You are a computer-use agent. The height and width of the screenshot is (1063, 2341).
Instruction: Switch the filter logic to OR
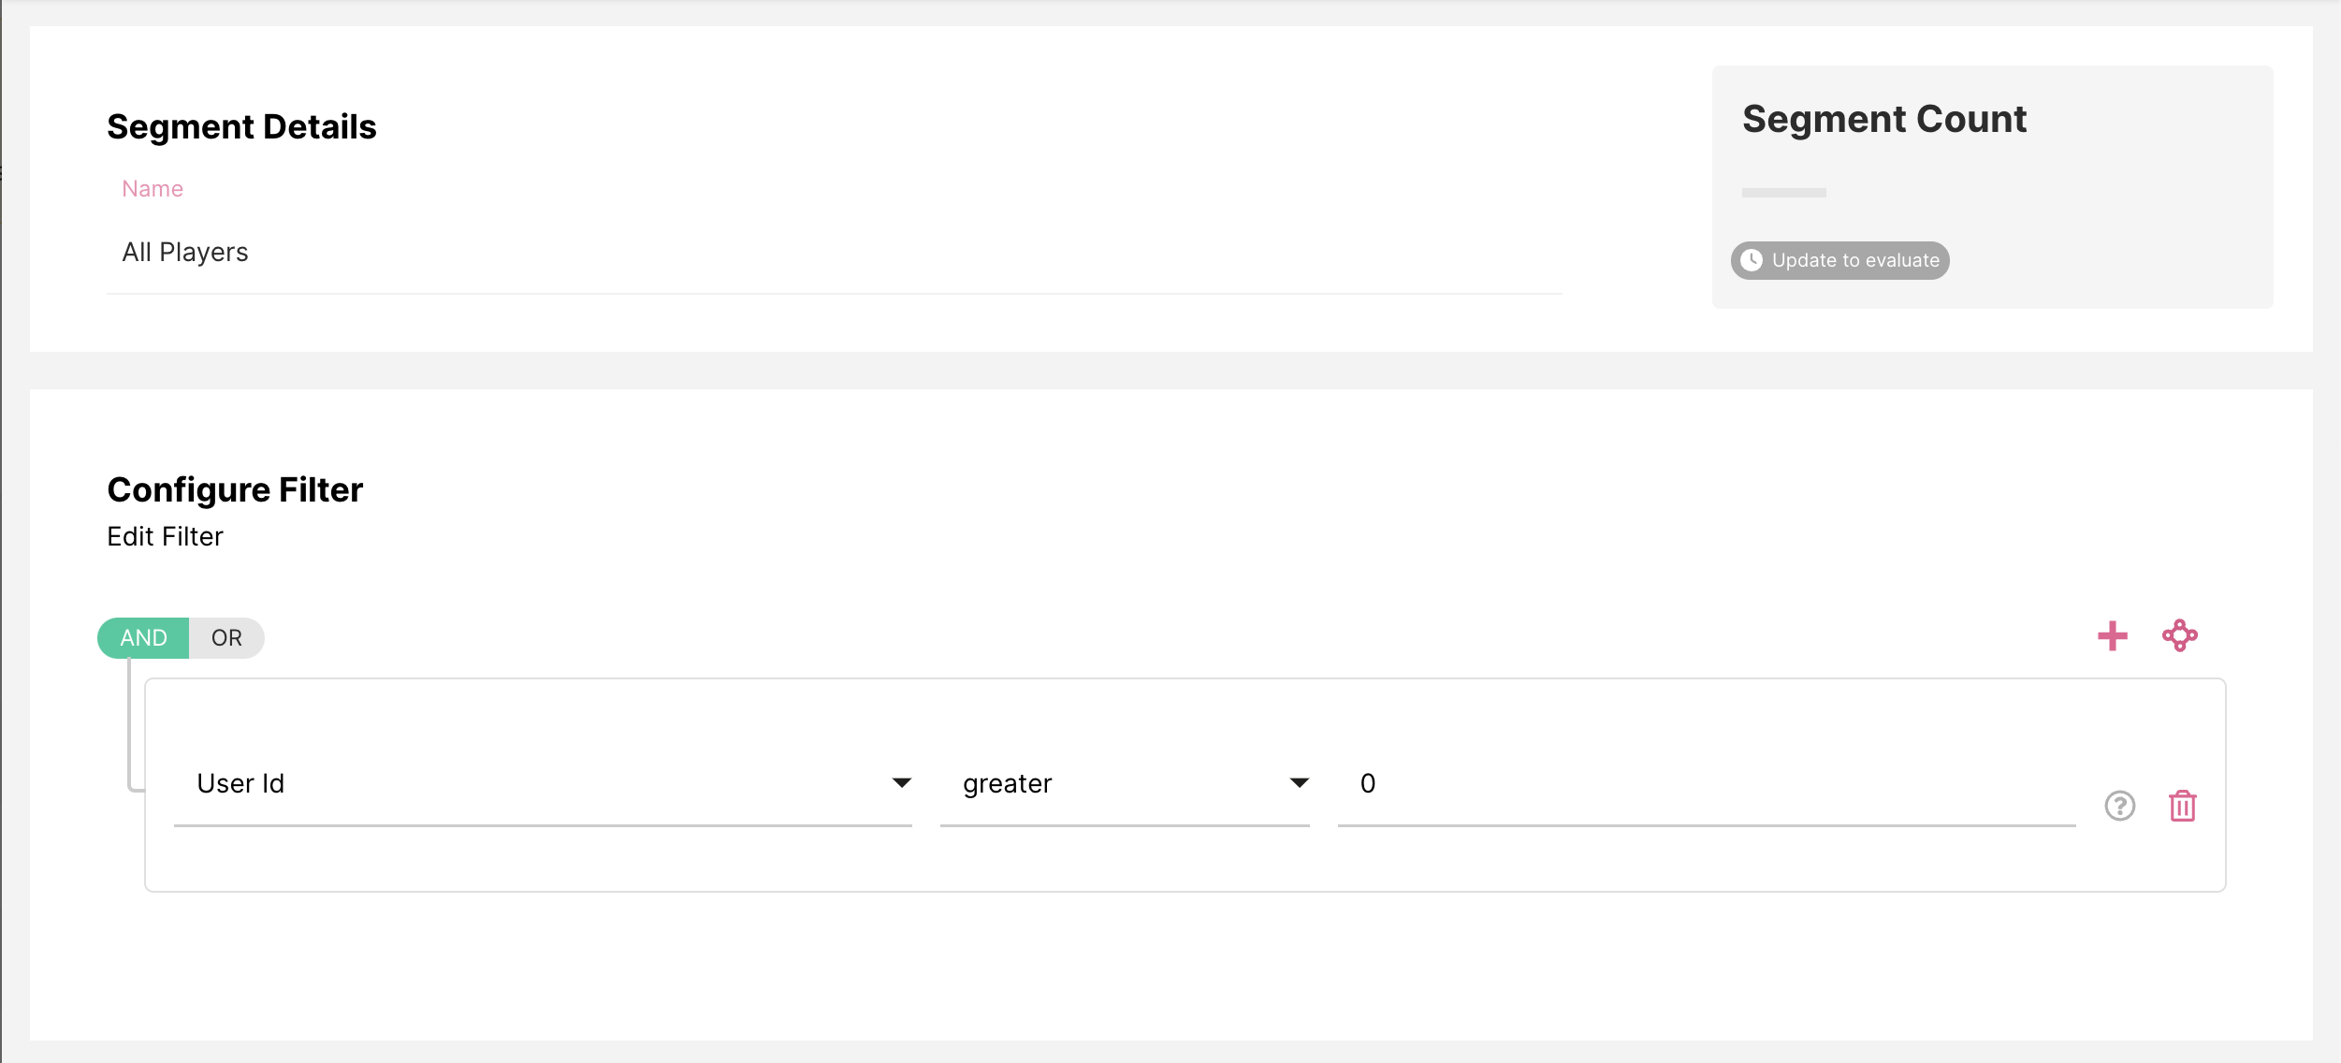click(226, 638)
